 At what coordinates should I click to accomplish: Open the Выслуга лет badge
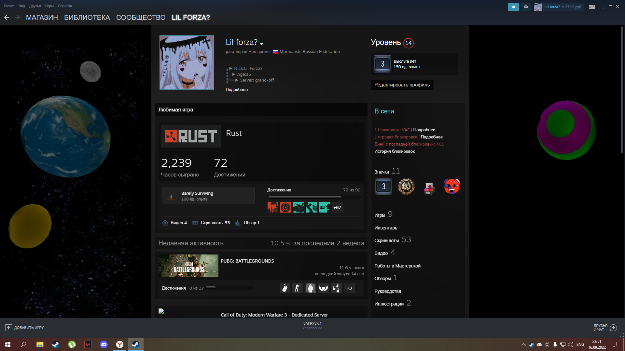coord(415,64)
